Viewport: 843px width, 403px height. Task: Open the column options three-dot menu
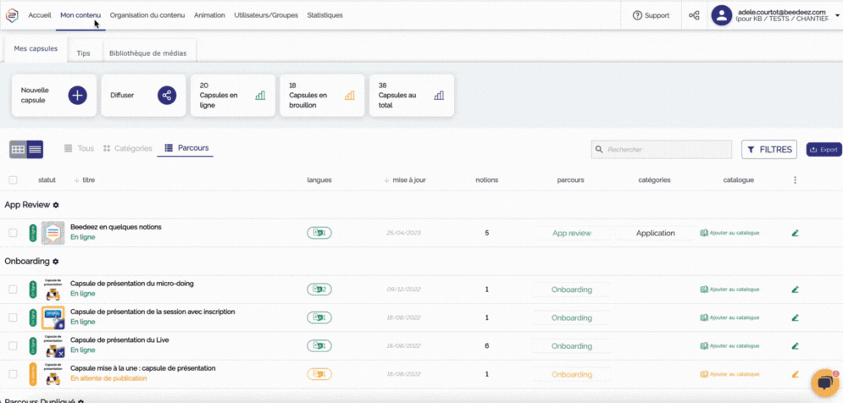coord(794,179)
